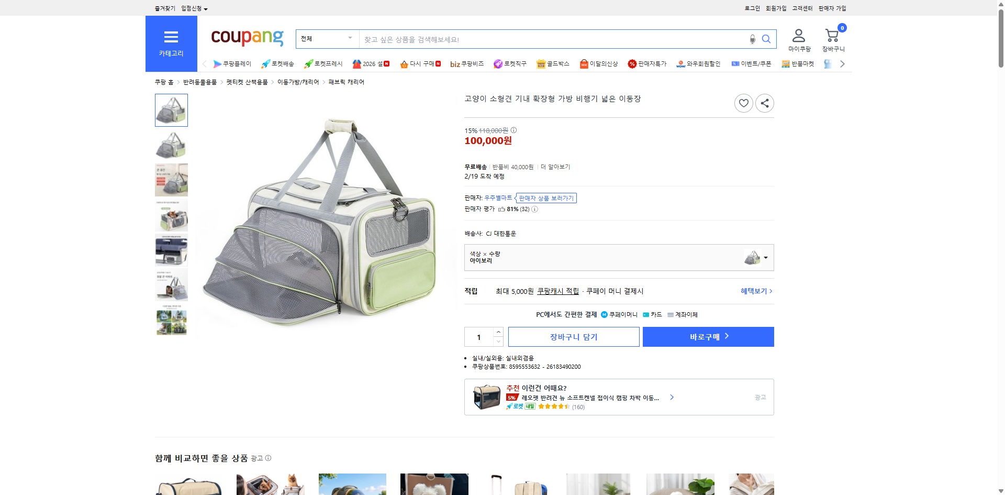The height and width of the screenshot is (495, 1005).
Task: Increase quantity using the up stepper arrow
Action: coord(498,332)
